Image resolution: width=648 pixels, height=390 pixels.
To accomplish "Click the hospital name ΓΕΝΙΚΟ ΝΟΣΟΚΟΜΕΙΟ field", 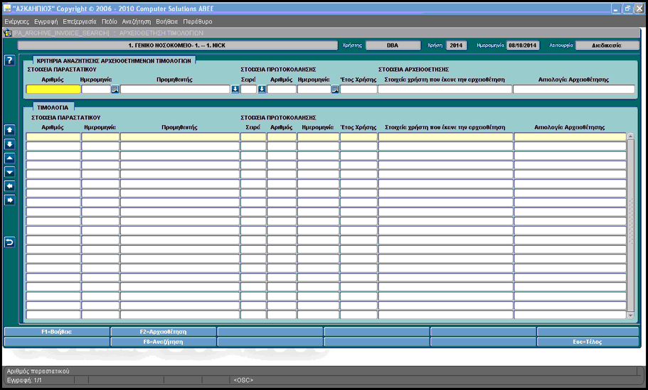I will 177,45.
